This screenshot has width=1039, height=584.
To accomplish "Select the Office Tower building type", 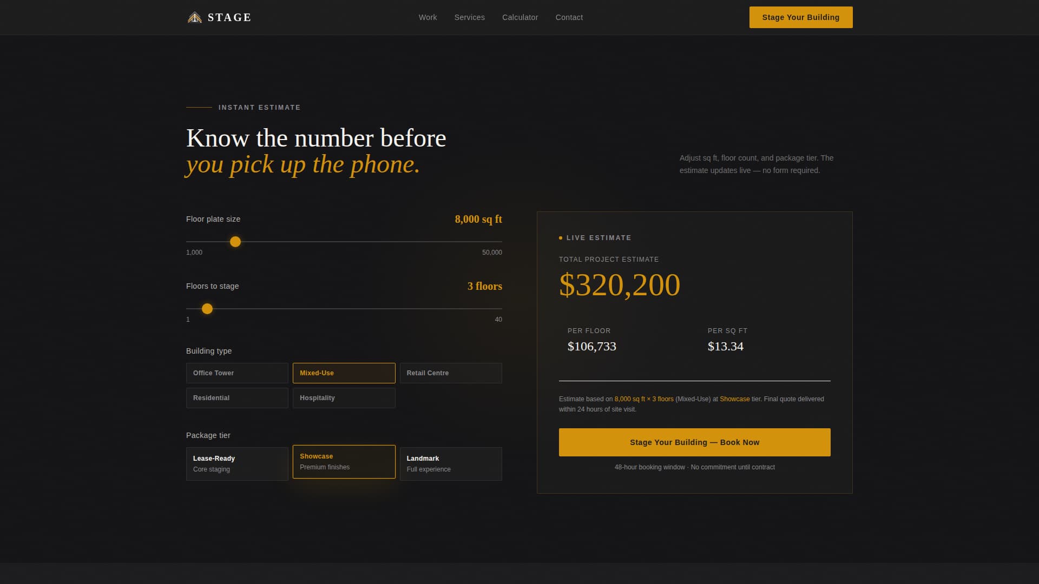I will click(x=236, y=373).
